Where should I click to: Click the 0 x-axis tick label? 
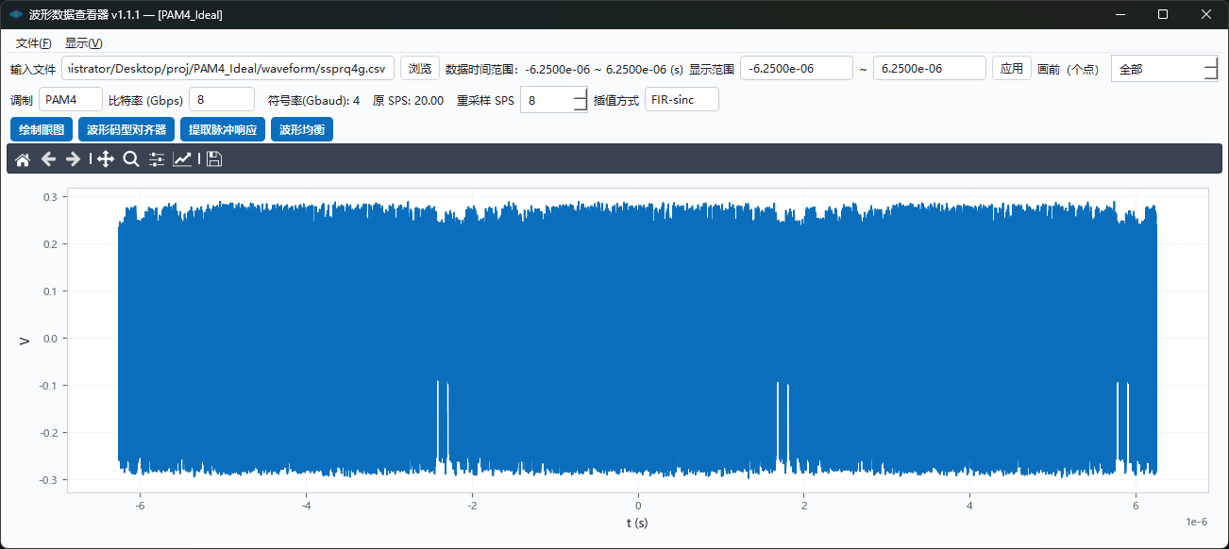coord(639,505)
